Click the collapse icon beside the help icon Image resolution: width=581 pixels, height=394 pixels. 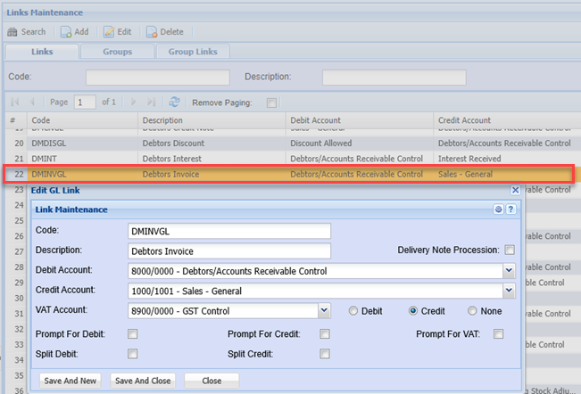coord(499,209)
